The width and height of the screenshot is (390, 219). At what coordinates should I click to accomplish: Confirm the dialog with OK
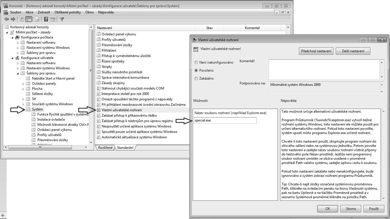click(327, 209)
